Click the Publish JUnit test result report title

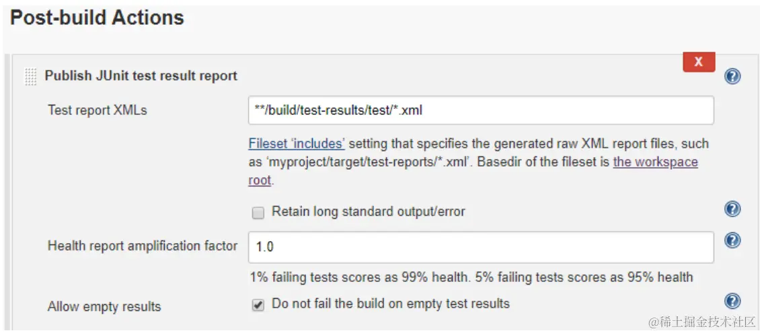[x=141, y=76]
